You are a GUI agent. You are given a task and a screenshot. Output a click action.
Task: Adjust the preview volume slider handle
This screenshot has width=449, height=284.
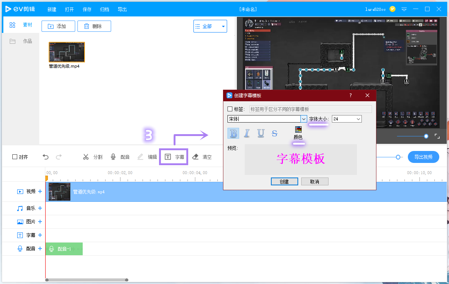pos(426,136)
